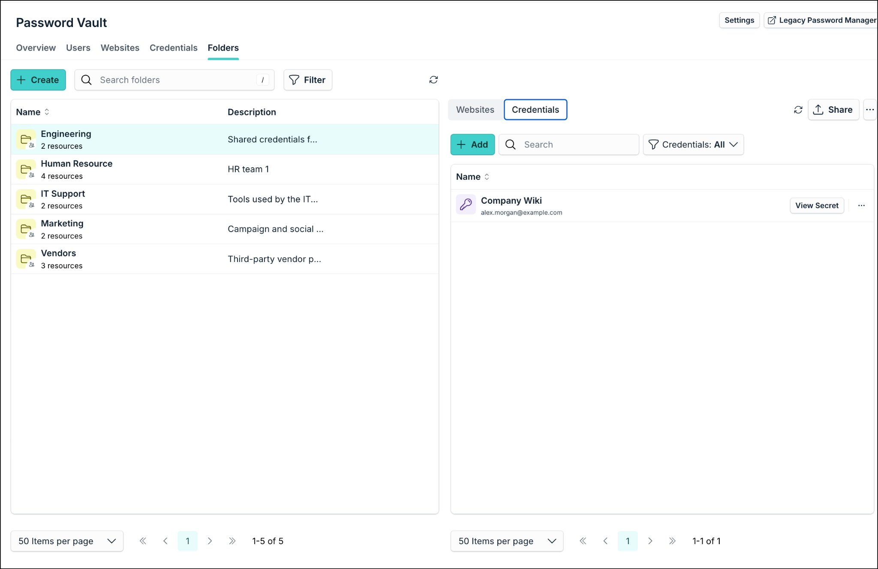Image resolution: width=878 pixels, height=569 pixels.
Task: Go to previous page of folders
Action: click(x=165, y=541)
